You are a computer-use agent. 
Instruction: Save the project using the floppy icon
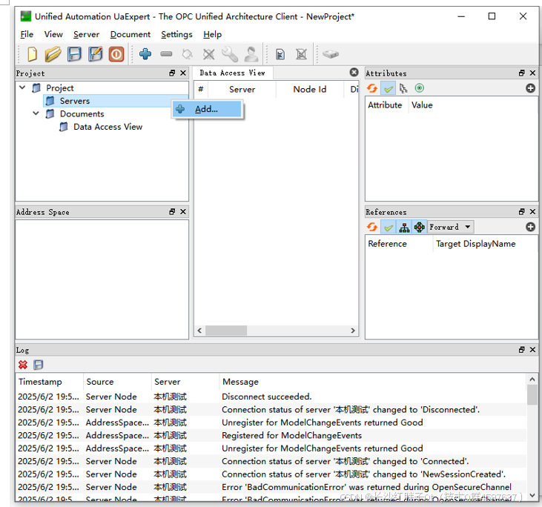point(74,54)
